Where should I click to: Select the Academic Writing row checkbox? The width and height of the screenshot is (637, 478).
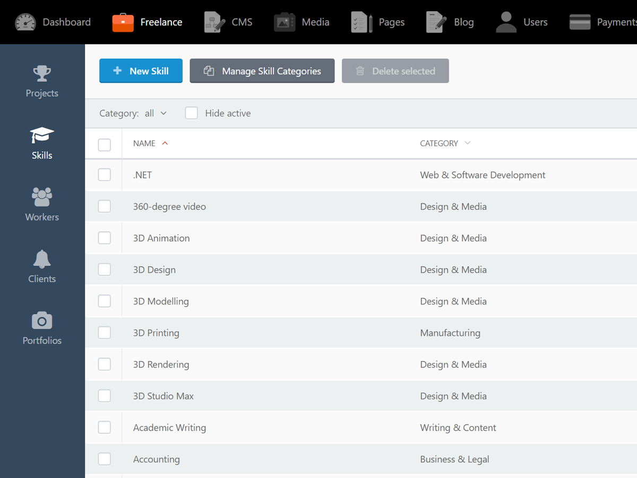[105, 428]
